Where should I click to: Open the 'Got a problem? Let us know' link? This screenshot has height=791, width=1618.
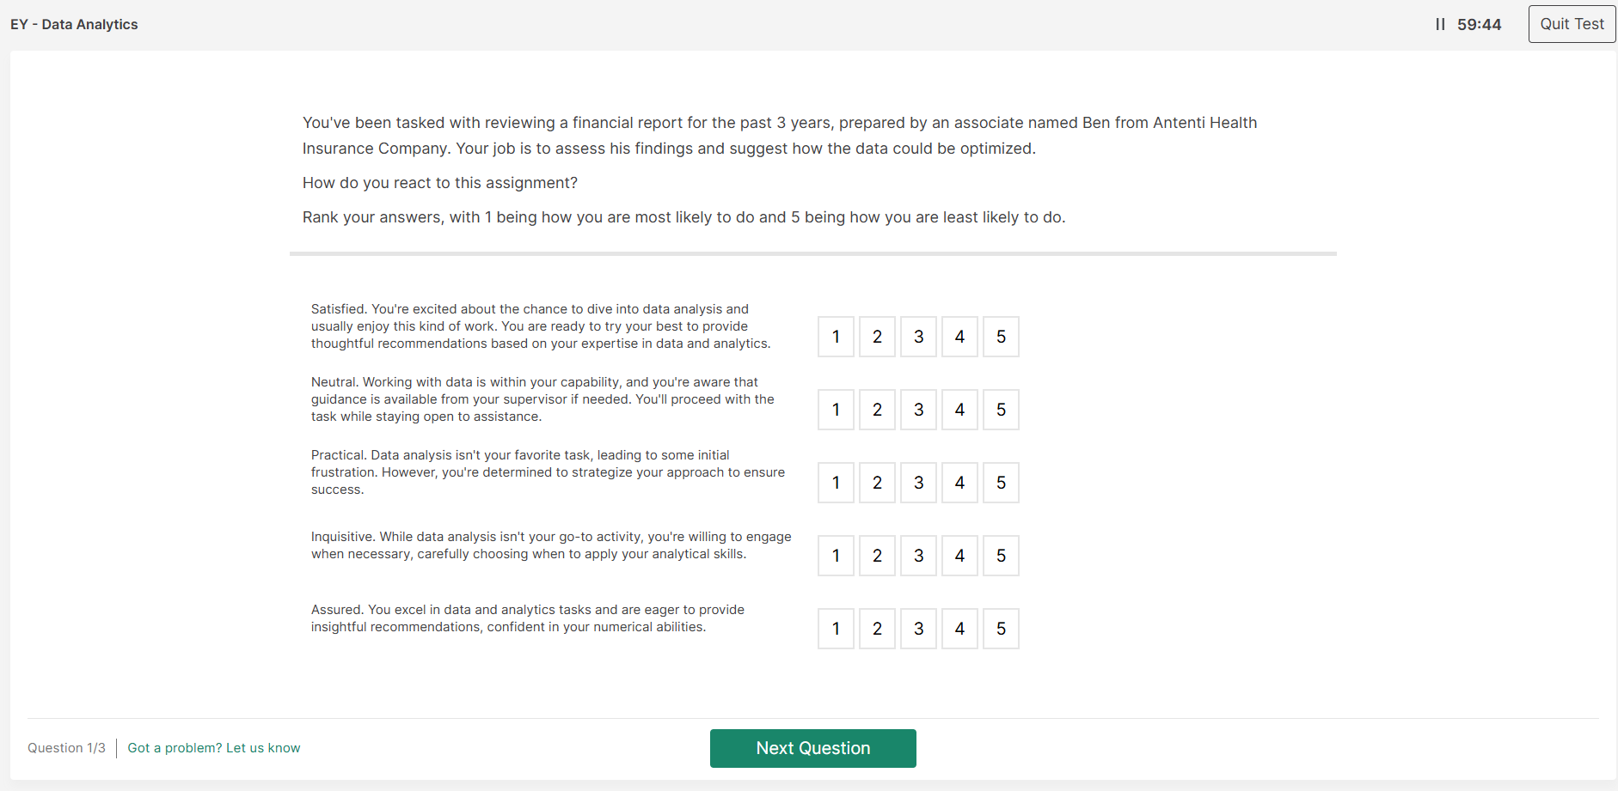[x=214, y=748]
